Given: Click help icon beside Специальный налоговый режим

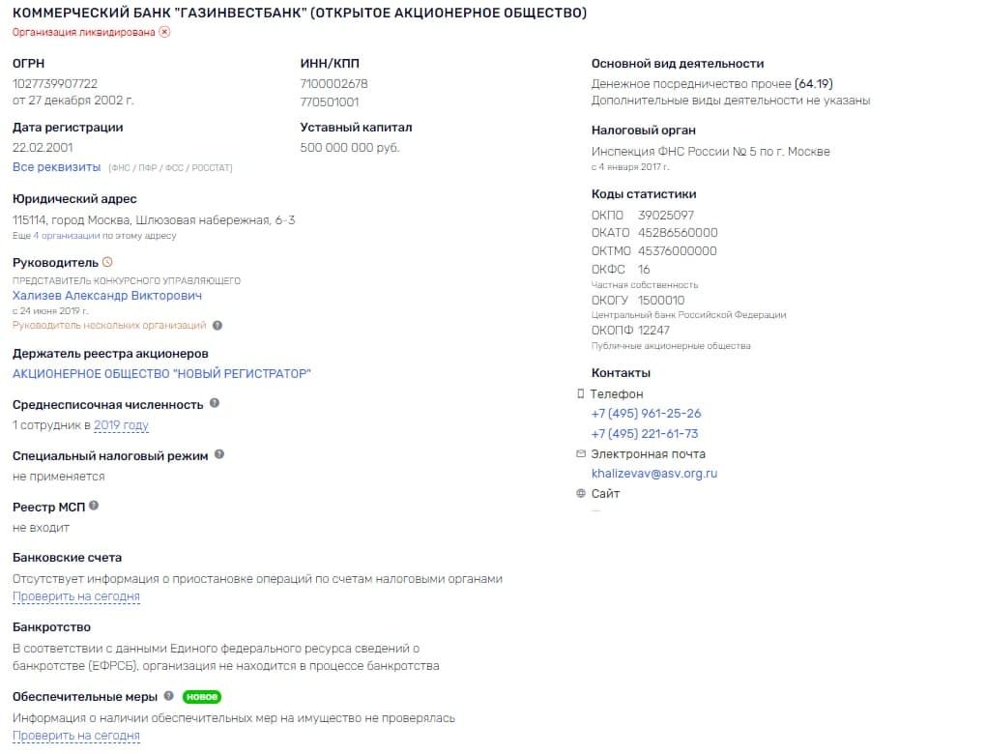Looking at the screenshot, I should click(x=219, y=454).
